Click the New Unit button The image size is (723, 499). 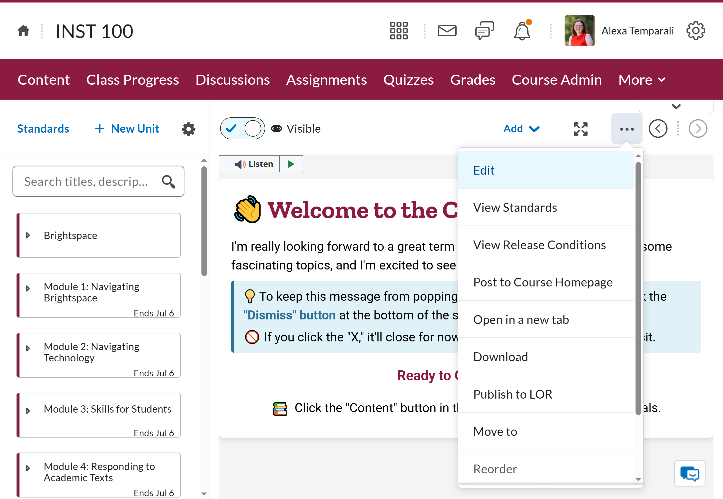127,129
